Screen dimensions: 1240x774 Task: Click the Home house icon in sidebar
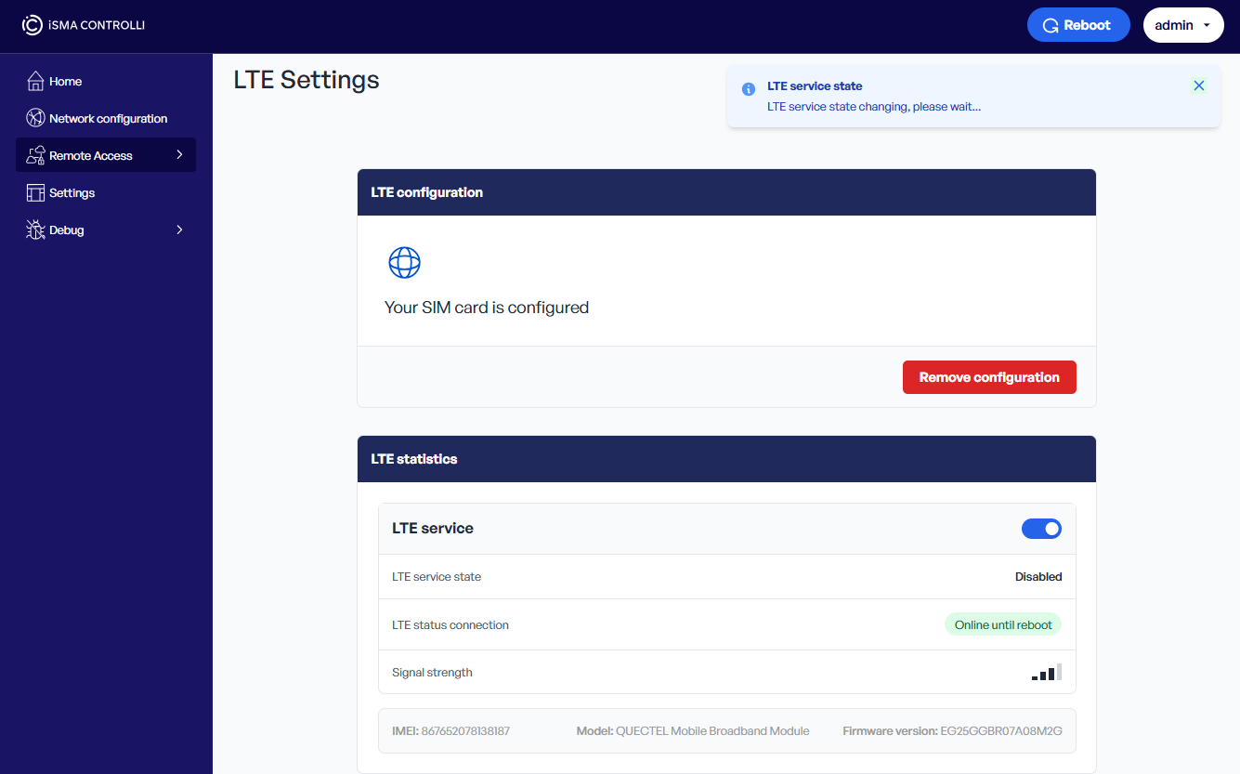click(x=35, y=82)
